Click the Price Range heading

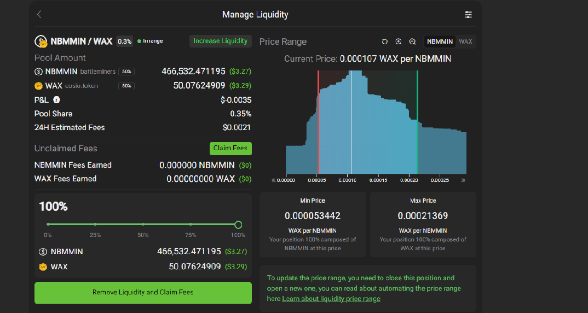pos(283,42)
